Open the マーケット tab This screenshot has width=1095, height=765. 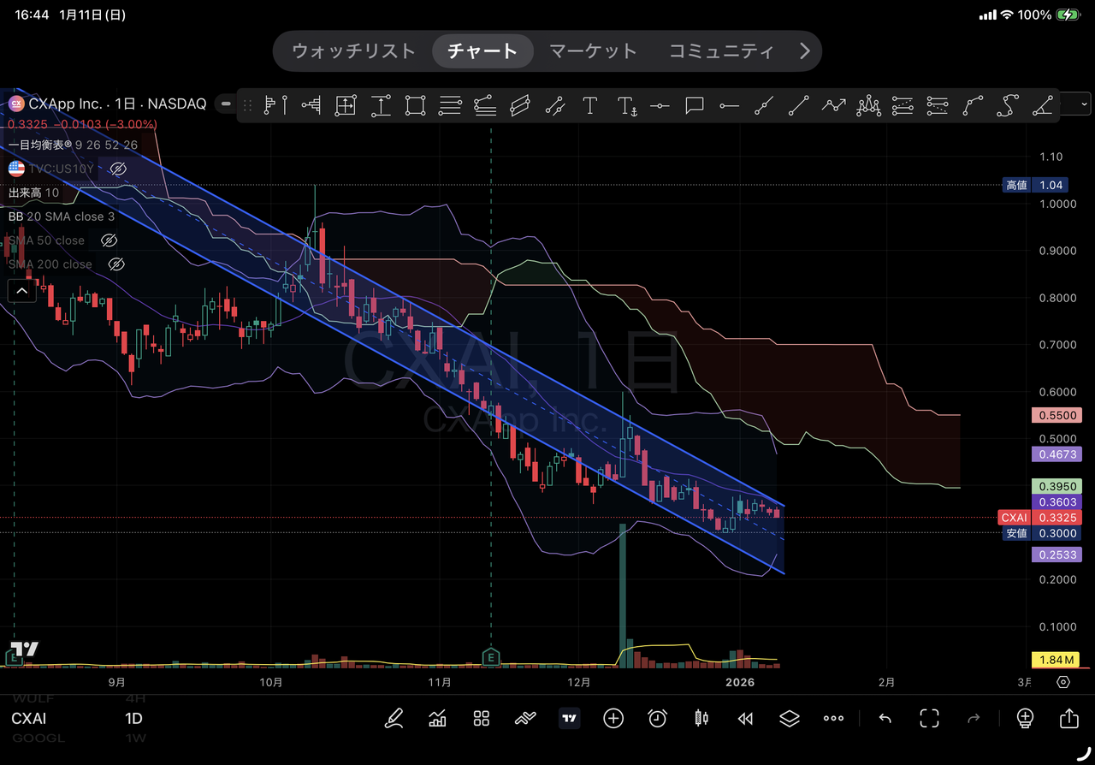point(593,51)
